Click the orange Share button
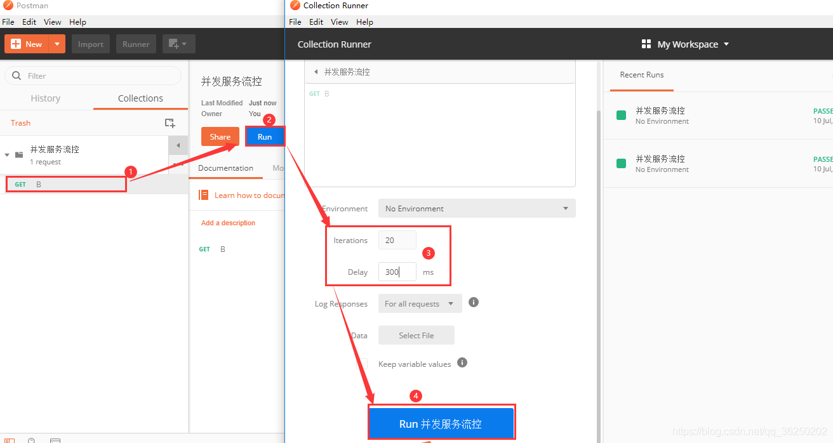The height and width of the screenshot is (443, 833). click(x=220, y=136)
